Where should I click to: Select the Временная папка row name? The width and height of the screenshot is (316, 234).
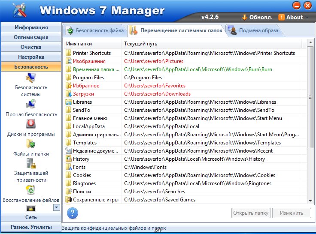click(x=96, y=69)
